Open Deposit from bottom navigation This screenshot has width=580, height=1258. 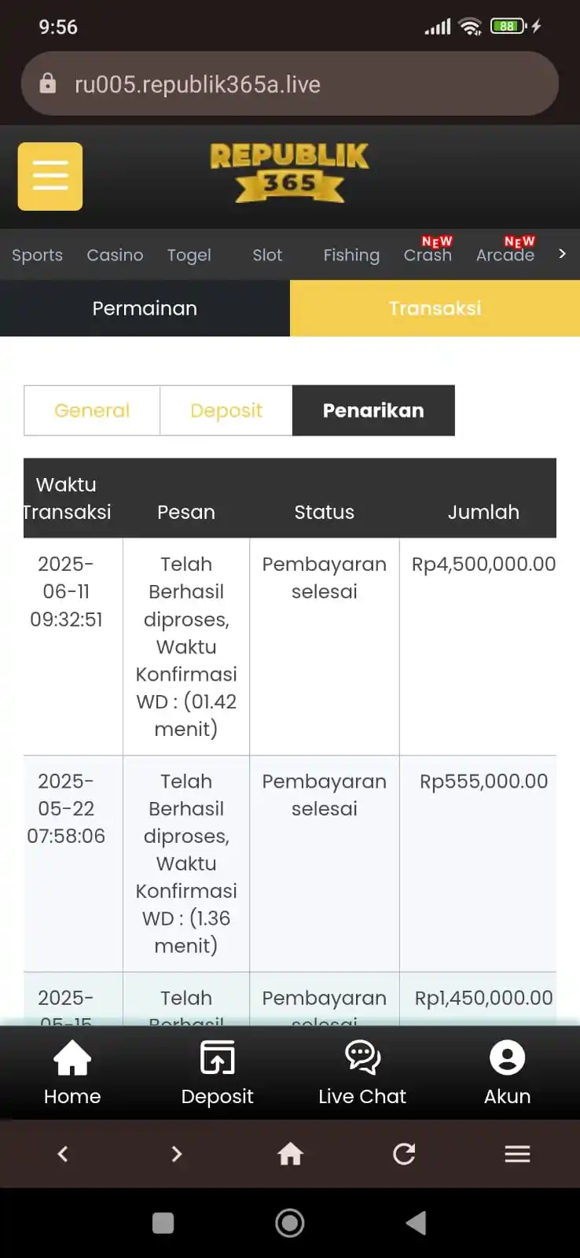coord(217,1073)
